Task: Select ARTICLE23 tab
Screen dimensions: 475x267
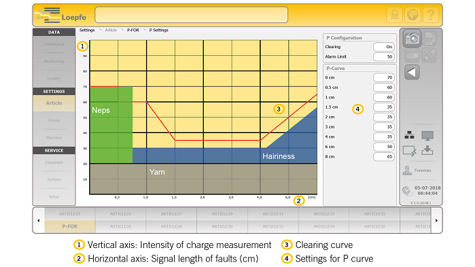Action: tap(70, 214)
